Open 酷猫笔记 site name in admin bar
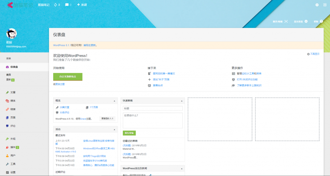 coord(44,5)
